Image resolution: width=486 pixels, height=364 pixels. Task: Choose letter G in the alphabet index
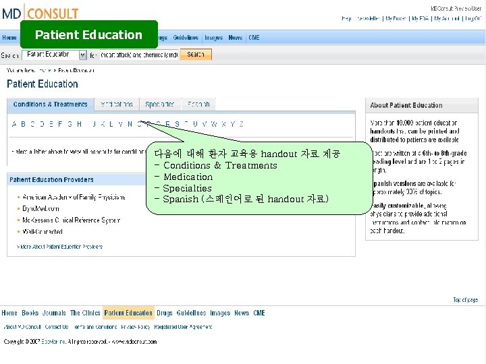click(x=70, y=125)
